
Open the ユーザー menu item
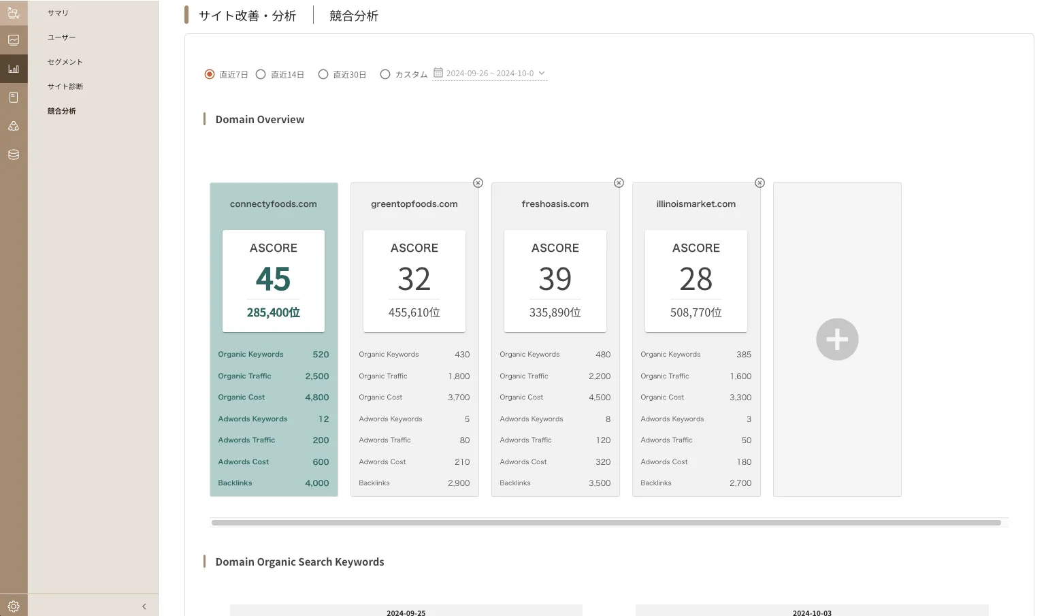coord(61,37)
